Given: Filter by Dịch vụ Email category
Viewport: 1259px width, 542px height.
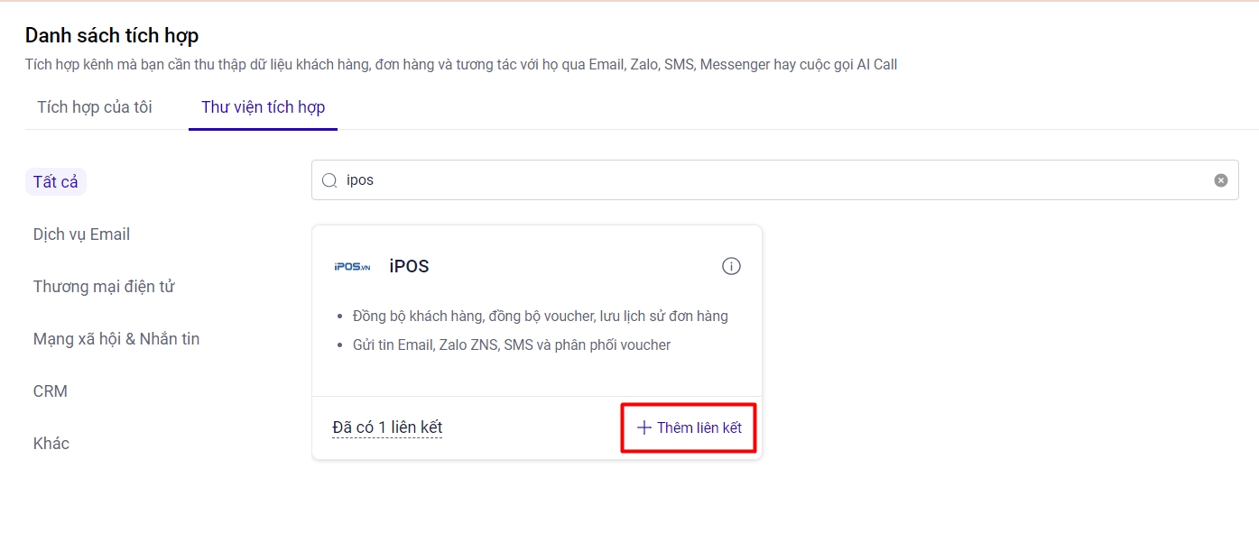Looking at the screenshot, I should [81, 234].
